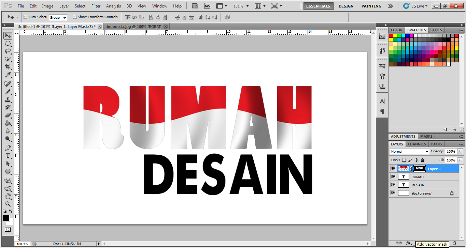Hide the DESAIN text layer
The image size is (466, 248).
(x=393, y=185)
